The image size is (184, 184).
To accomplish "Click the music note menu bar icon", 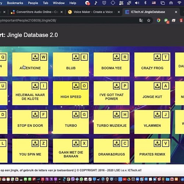I will (x=96, y=3).
